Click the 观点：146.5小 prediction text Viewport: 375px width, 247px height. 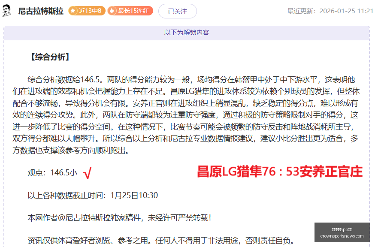pyautogui.click(x=52, y=173)
